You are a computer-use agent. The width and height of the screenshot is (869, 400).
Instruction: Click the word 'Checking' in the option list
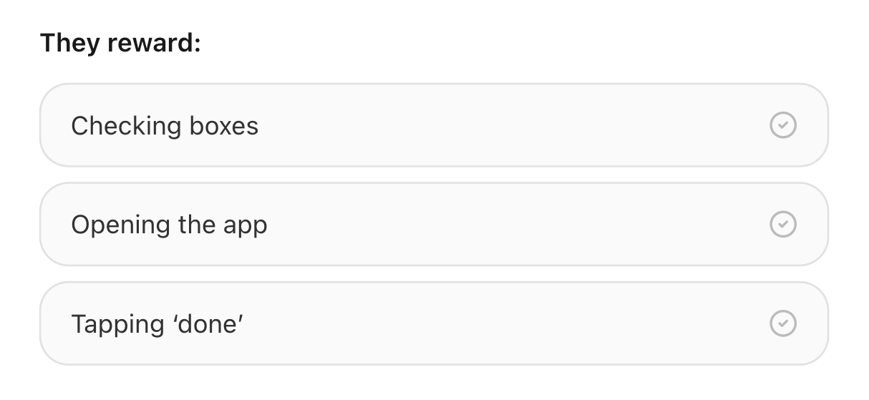pyautogui.click(x=126, y=126)
